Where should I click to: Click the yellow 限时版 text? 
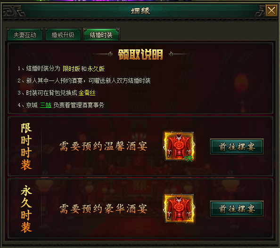[71, 69]
